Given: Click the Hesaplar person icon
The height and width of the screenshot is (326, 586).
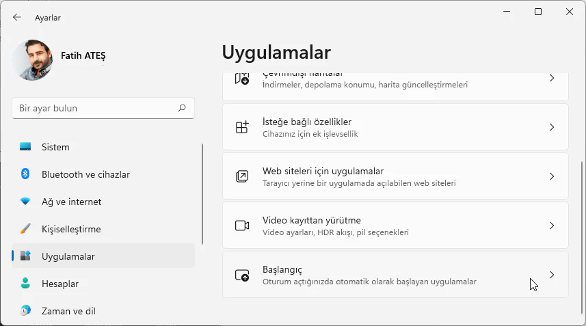Looking at the screenshot, I should point(25,284).
